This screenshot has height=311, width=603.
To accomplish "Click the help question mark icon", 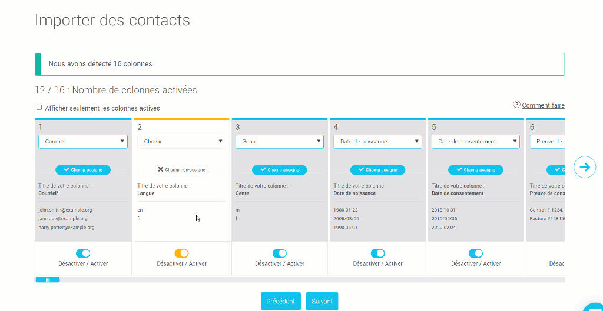I will point(516,105).
